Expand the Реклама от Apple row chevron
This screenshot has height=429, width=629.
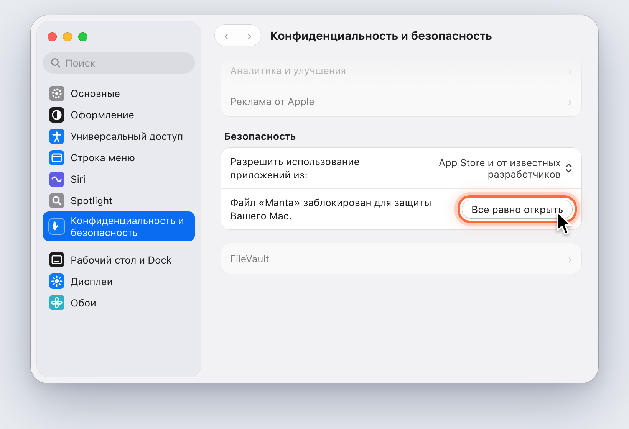pos(570,102)
